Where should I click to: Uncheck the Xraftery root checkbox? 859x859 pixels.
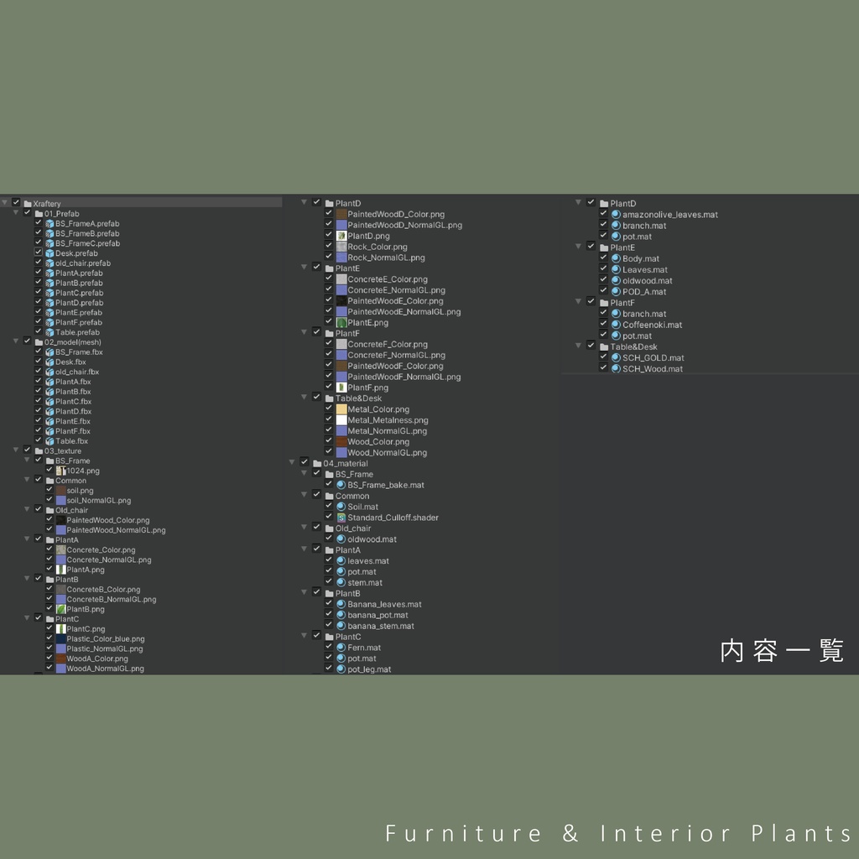coord(16,203)
